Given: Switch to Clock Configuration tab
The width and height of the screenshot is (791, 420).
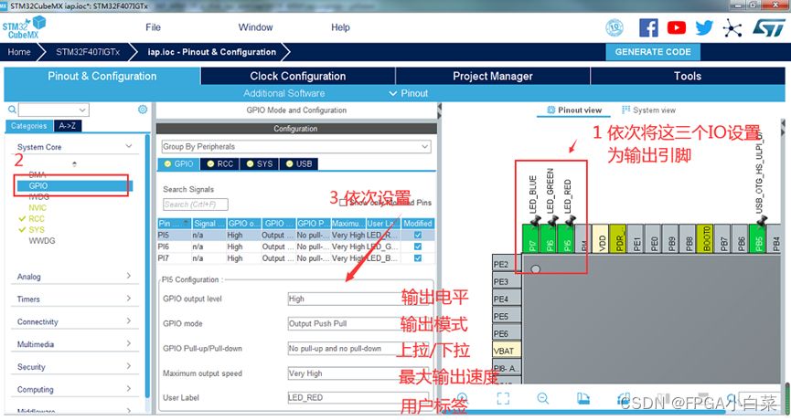Looking at the screenshot, I should [x=297, y=76].
